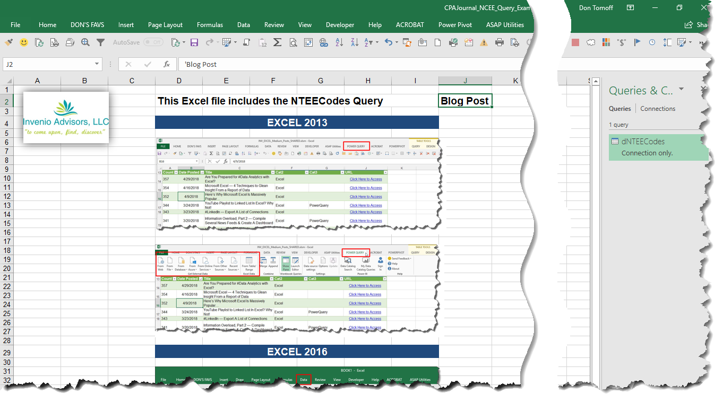Select the Format Painter icon

point(10,42)
